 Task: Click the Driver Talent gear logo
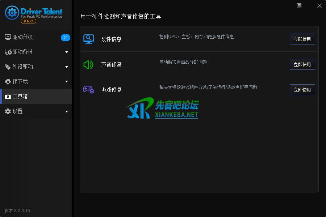[x=12, y=13]
